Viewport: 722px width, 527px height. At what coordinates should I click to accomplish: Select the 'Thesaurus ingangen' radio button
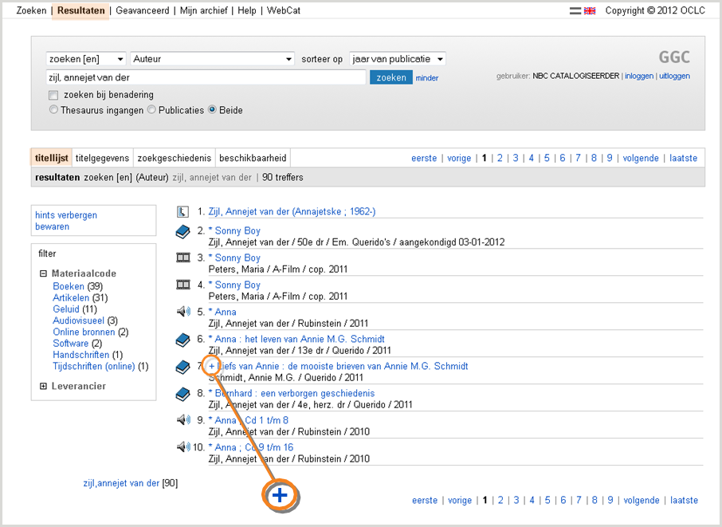pos(54,110)
